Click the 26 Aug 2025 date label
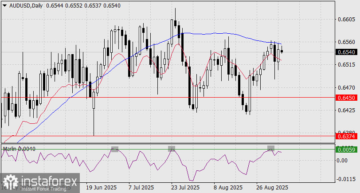The height and width of the screenshot is (193, 360). (x=272, y=188)
